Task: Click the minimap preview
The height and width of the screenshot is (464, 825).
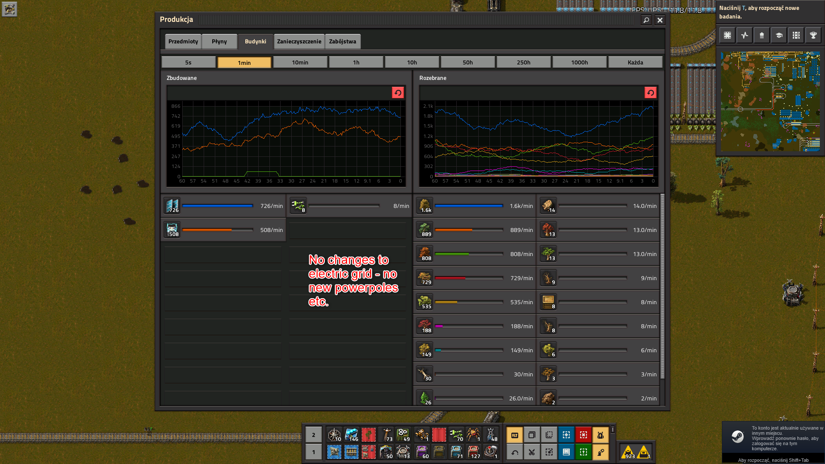Action: (x=770, y=101)
